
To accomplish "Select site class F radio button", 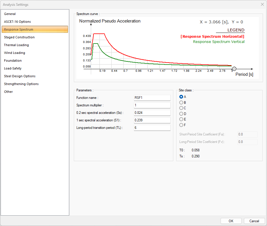I will 181,125.
